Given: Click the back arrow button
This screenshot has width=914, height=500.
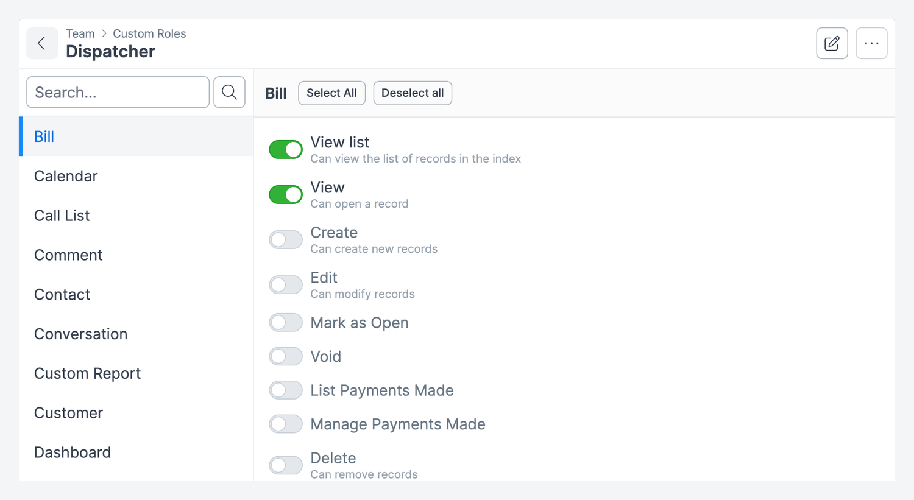Looking at the screenshot, I should pyautogui.click(x=42, y=43).
